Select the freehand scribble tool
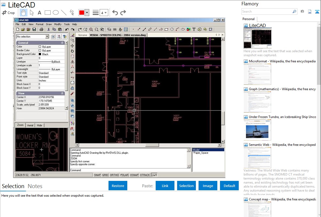The image size is (321, 217). [72, 13]
